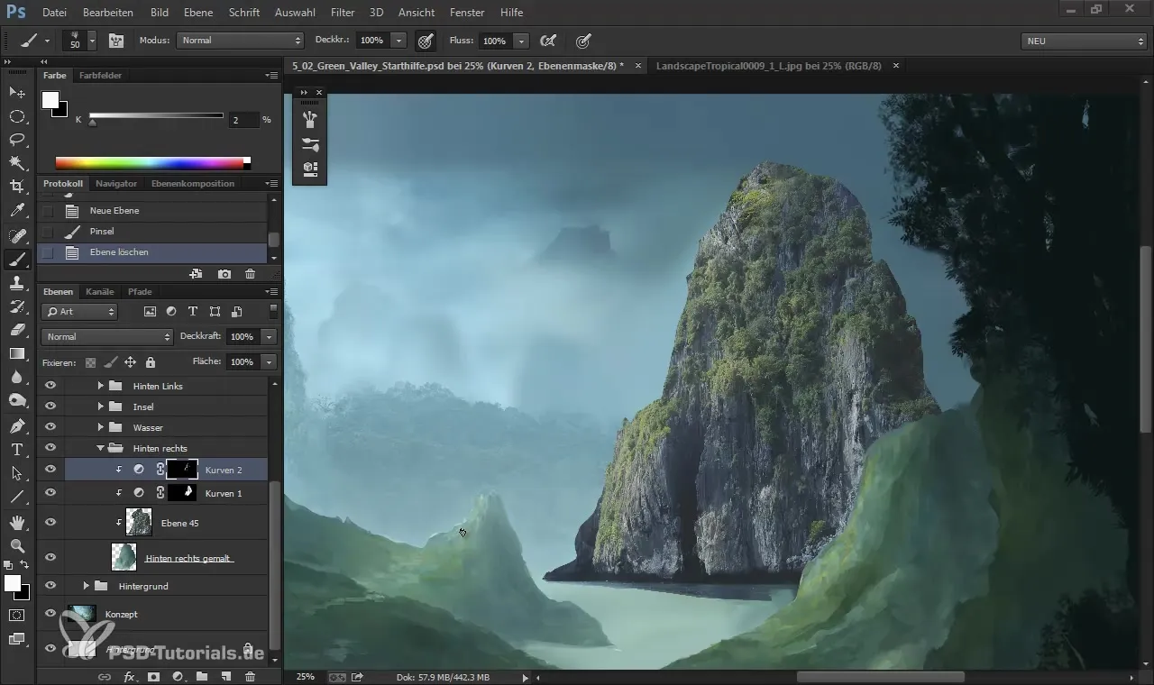
Task: Expand the Wasser group
Action: [100, 427]
